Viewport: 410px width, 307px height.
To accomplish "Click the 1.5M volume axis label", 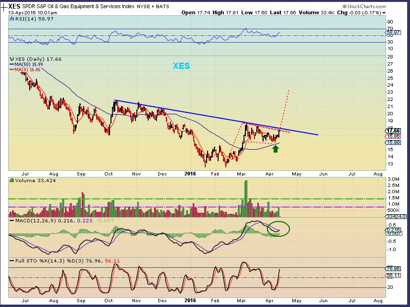I will 393,198.
